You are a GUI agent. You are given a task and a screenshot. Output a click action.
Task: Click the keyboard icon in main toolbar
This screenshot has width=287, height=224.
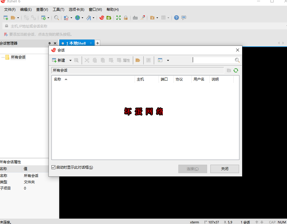pos(135,18)
